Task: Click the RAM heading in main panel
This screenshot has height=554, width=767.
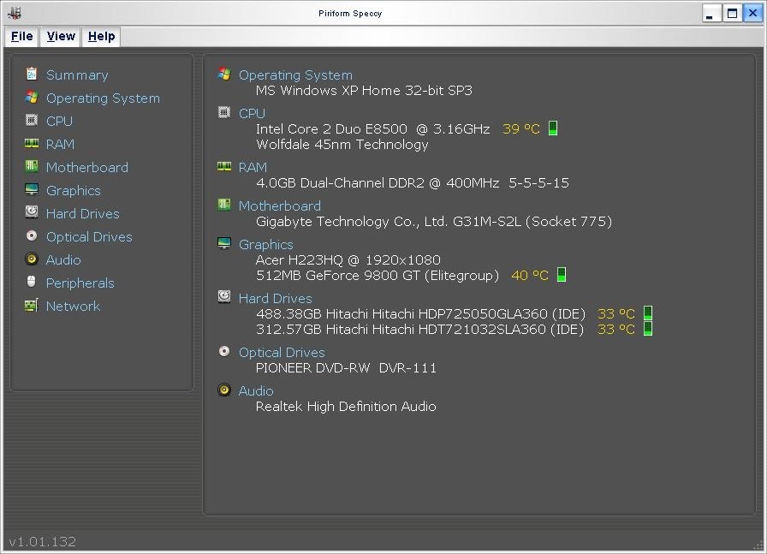Action: coord(253,167)
